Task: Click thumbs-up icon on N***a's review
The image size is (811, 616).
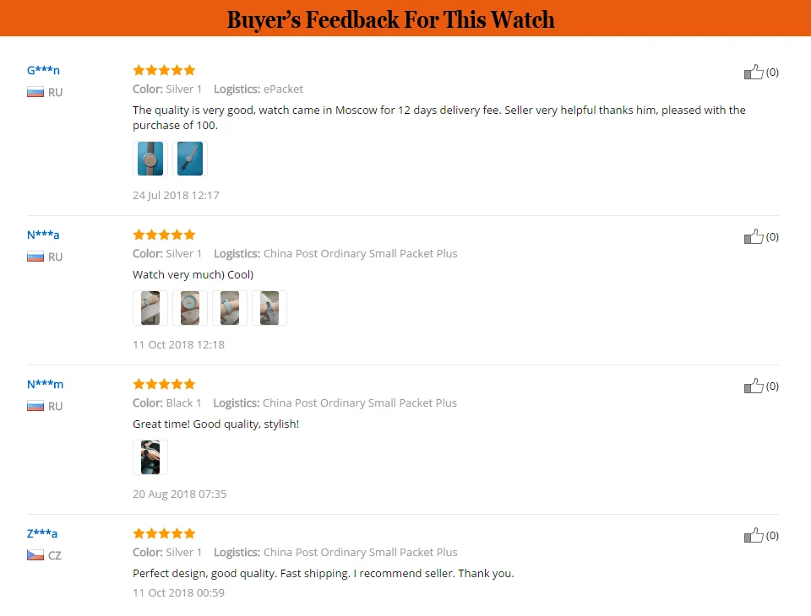Action: (x=754, y=236)
